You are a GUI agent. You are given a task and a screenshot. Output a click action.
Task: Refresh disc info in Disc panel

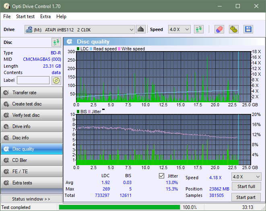click(56, 42)
